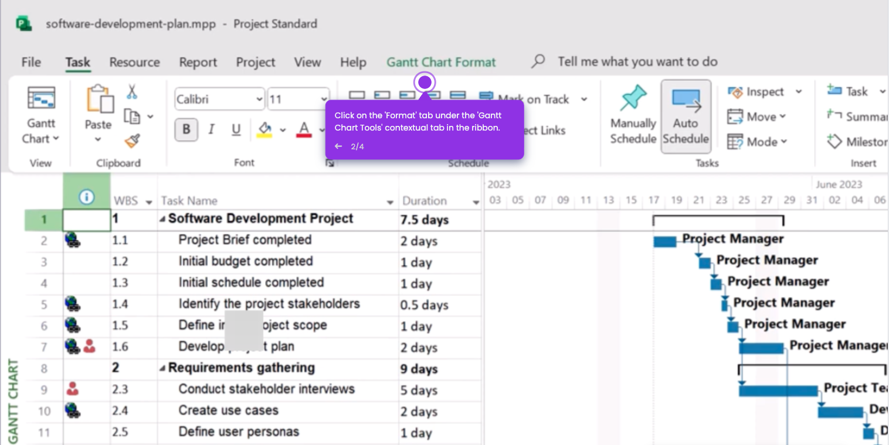Image resolution: width=889 pixels, height=445 pixels.
Task: Insert a new Task
Action: (x=848, y=91)
